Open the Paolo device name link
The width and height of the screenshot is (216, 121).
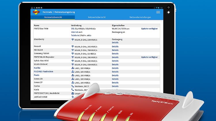(x=37, y=75)
